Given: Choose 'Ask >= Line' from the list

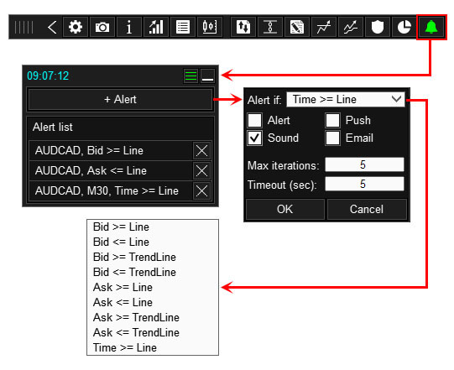Looking at the screenshot, I should point(153,287).
